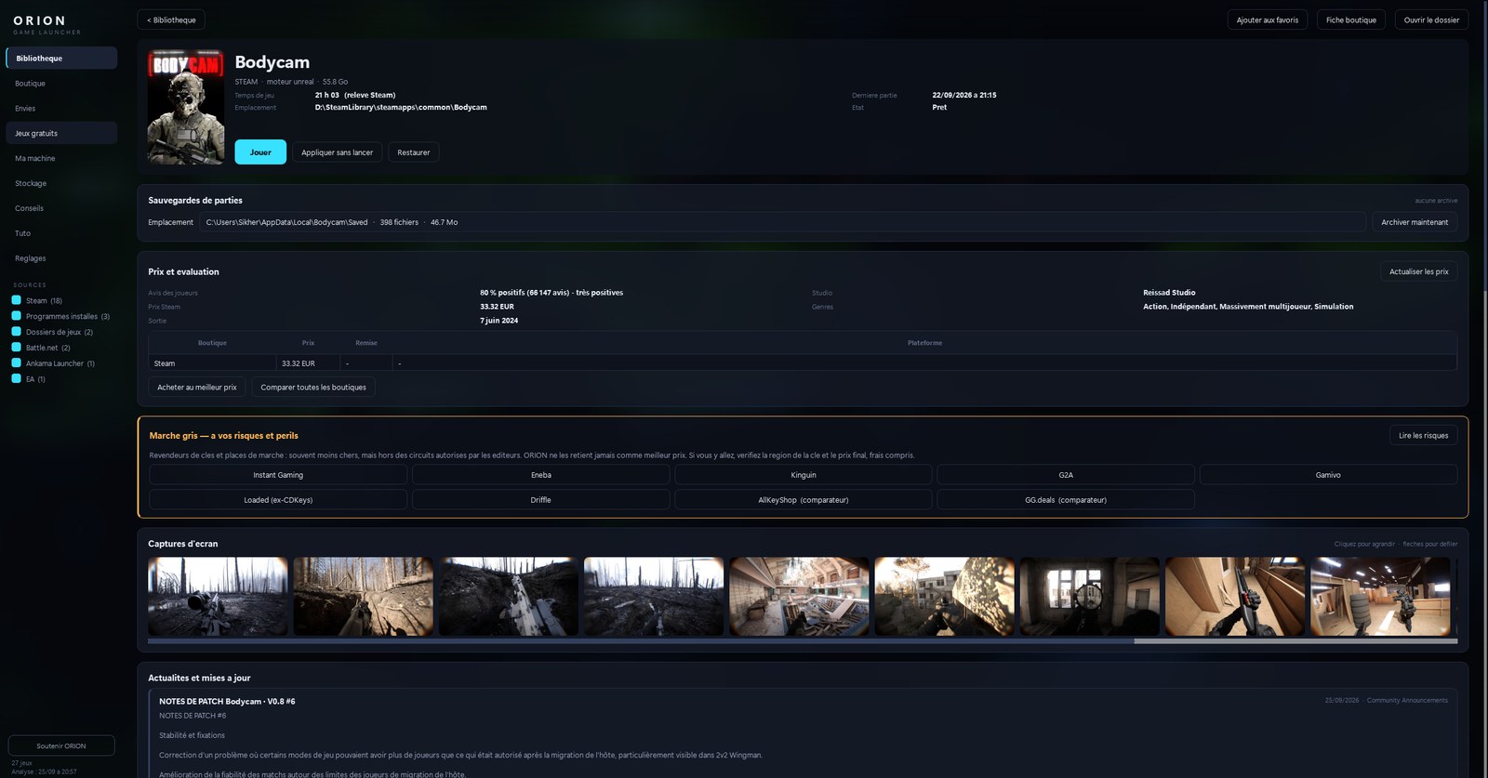Viewport: 1488px width, 778px height.
Task: Open the Envies wishlist page
Action: (61, 109)
